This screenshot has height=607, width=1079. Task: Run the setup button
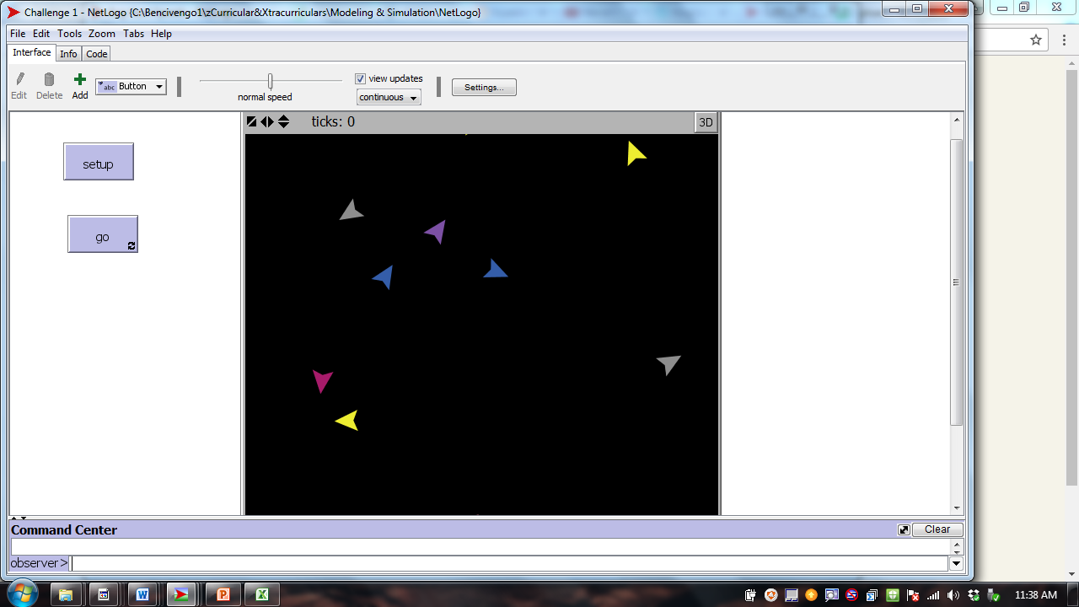pos(99,163)
